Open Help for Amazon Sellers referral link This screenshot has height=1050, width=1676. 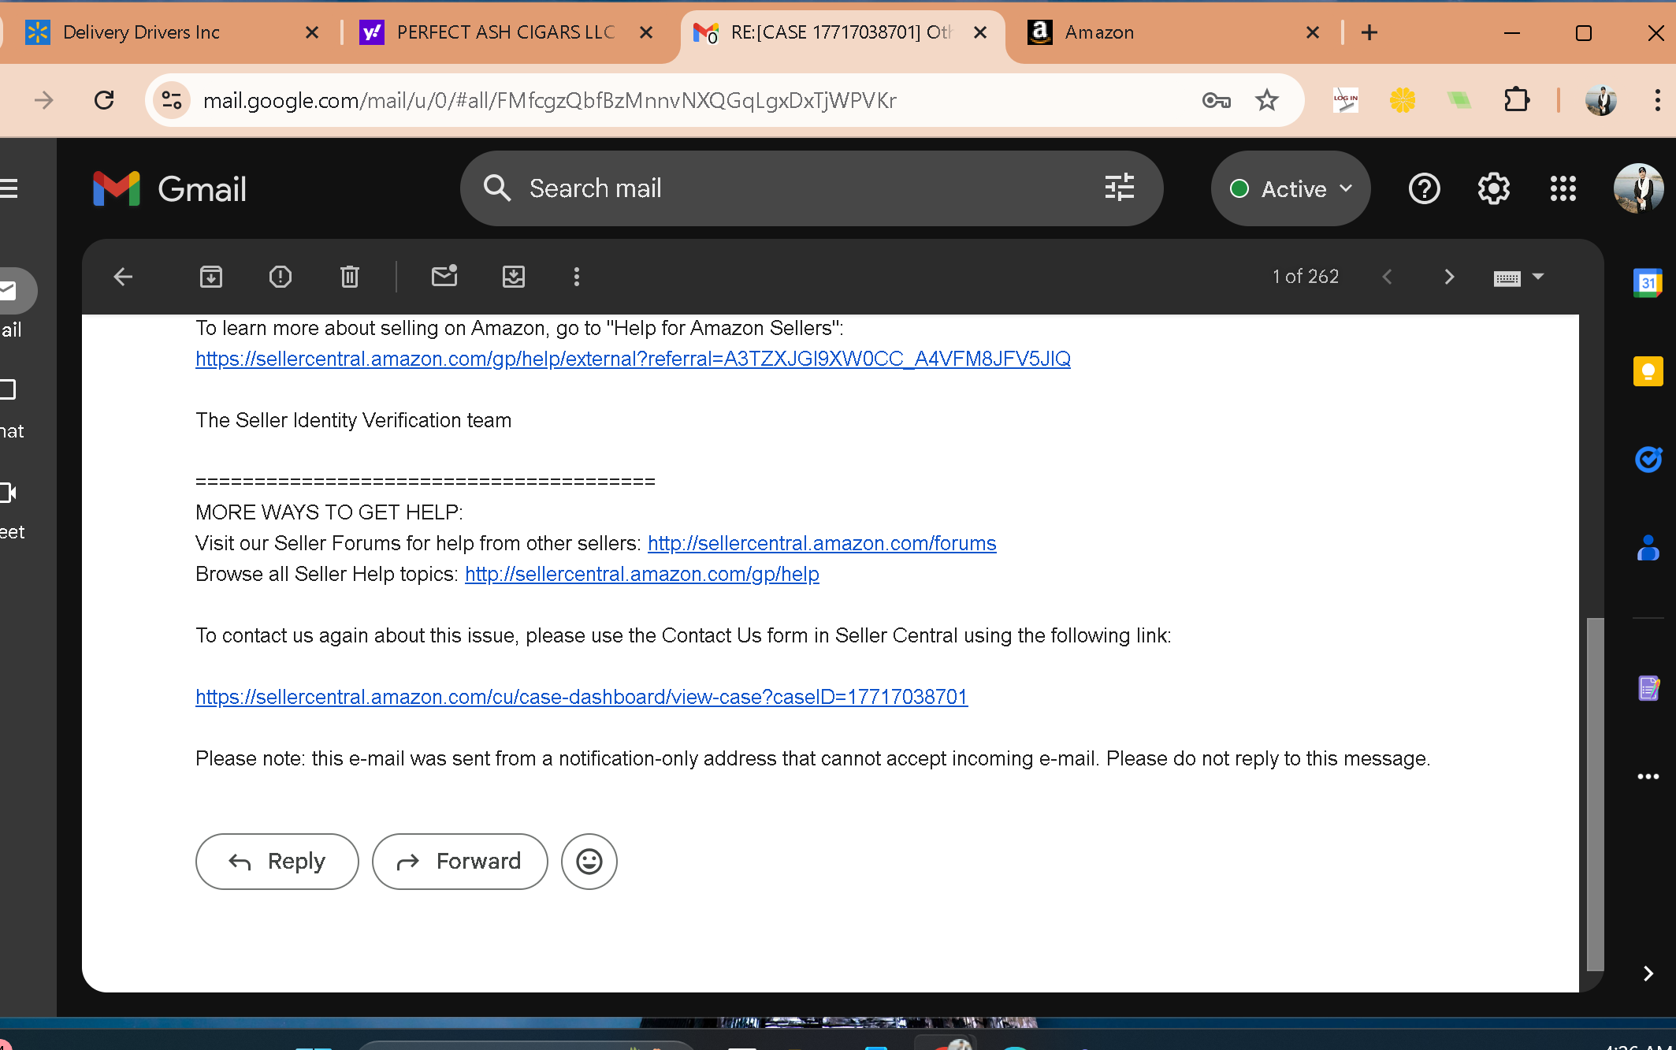[x=633, y=359]
